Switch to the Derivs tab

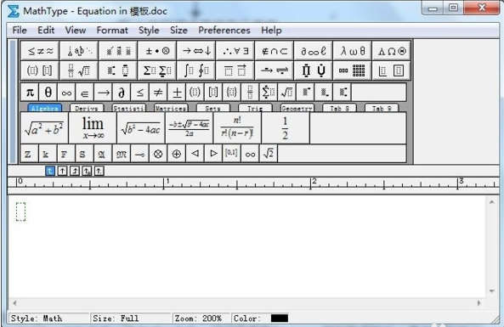tap(87, 108)
